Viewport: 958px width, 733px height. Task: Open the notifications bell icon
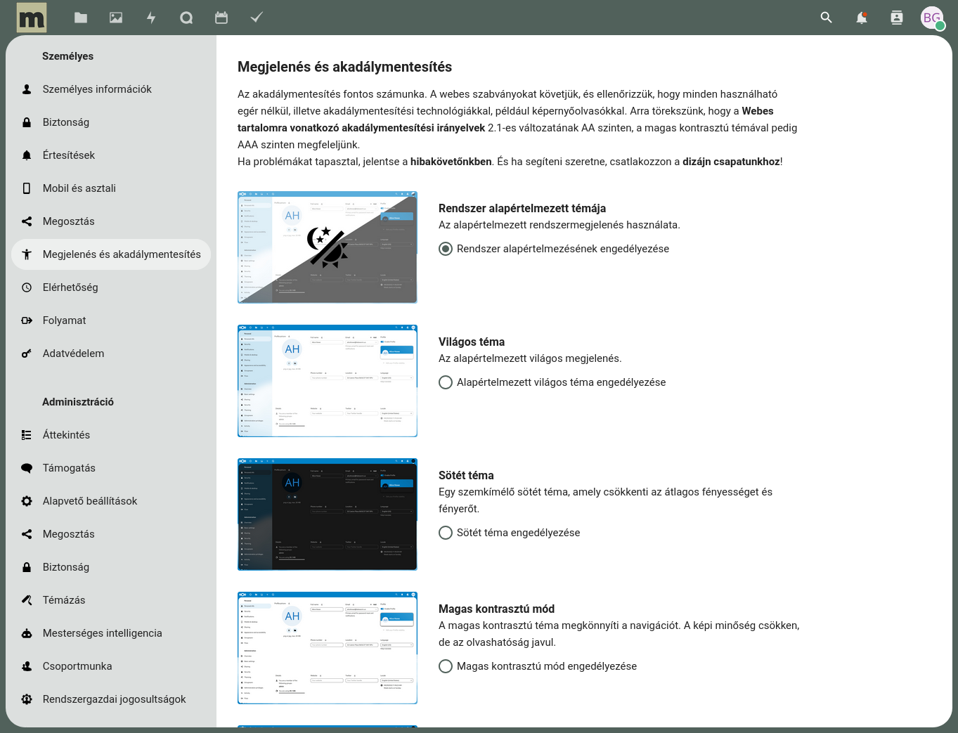click(862, 18)
